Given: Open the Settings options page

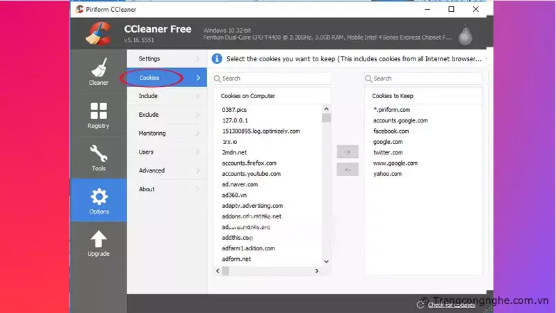Looking at the screenshot, I should coord(149,58).
